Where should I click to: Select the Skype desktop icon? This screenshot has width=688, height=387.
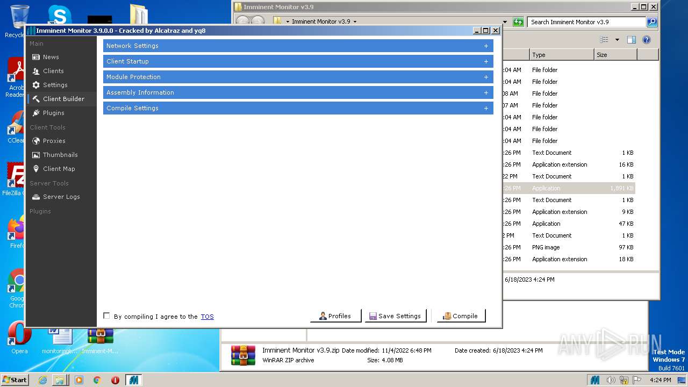(x=59, y=15)
